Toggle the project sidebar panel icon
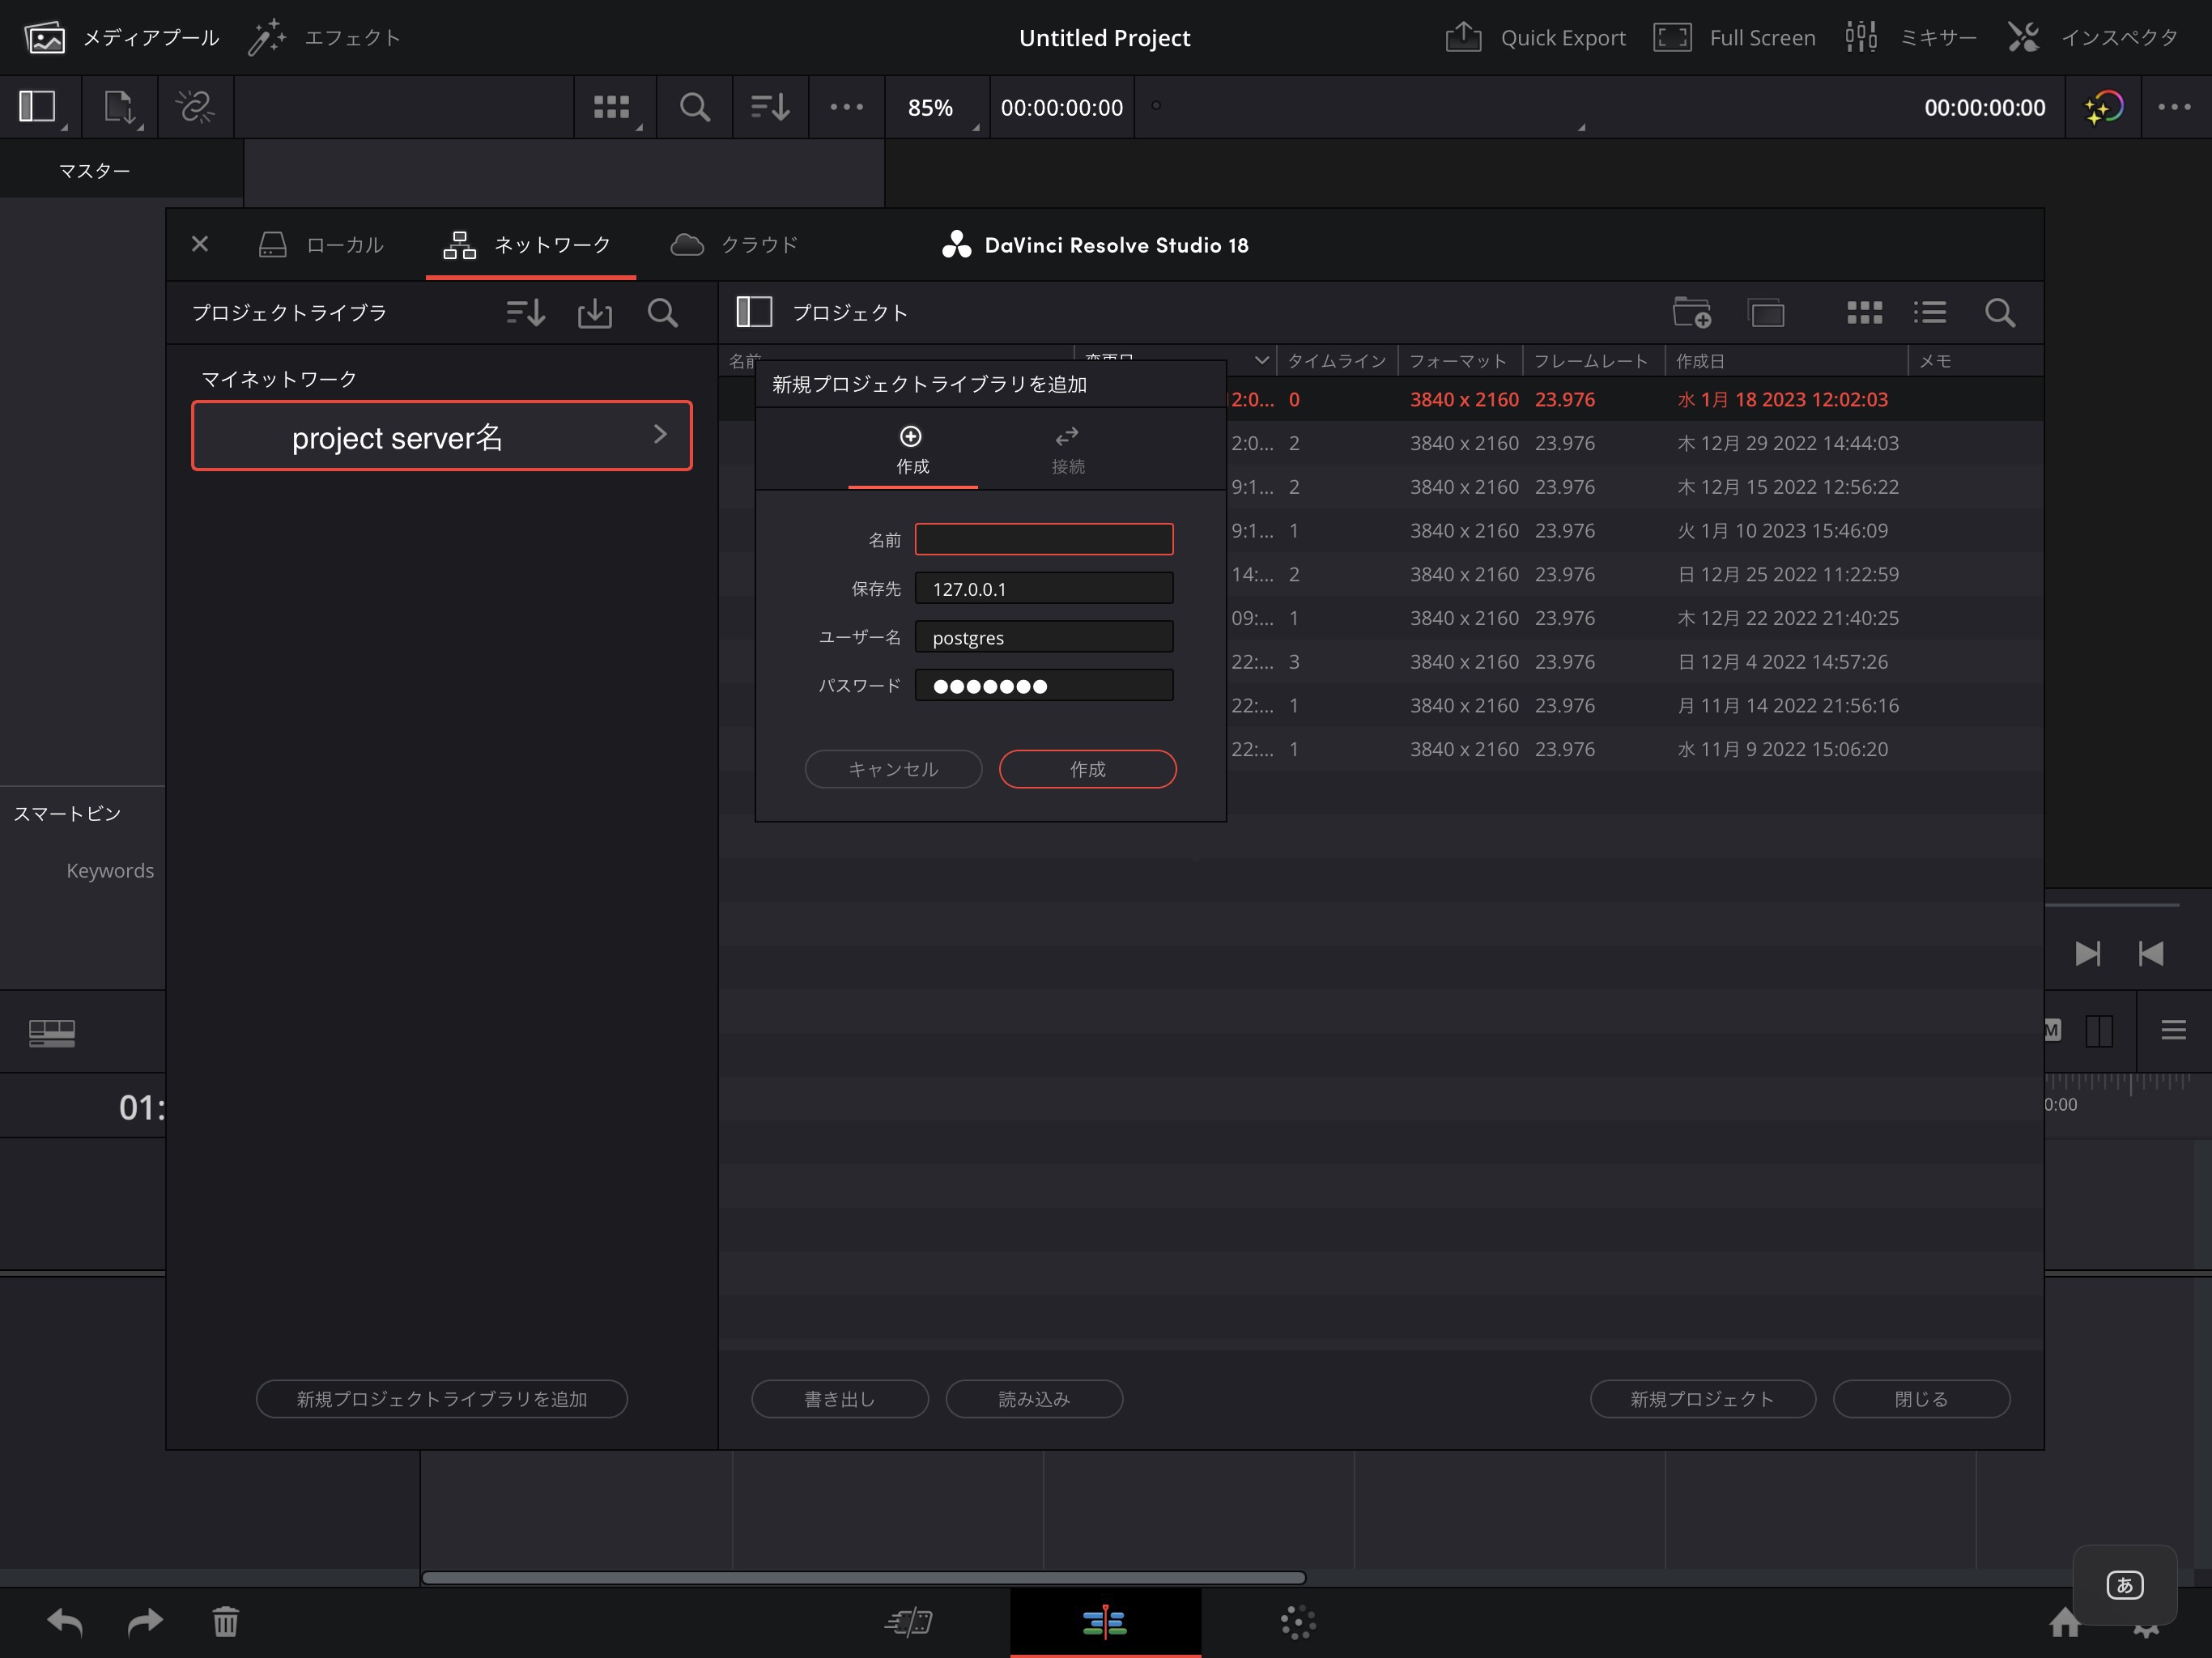The height and width of the screenshot is (1658, 2212). tap(754, 313)
